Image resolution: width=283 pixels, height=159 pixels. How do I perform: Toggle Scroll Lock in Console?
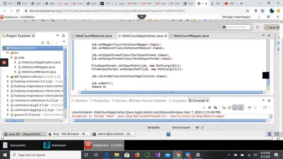(229, 107)
